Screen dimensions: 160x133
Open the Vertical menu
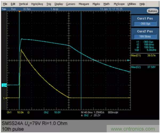(x=23, y=4)
